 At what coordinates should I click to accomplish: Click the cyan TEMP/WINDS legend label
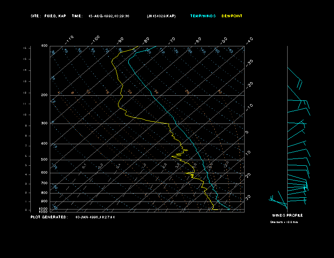pos(202,16)
